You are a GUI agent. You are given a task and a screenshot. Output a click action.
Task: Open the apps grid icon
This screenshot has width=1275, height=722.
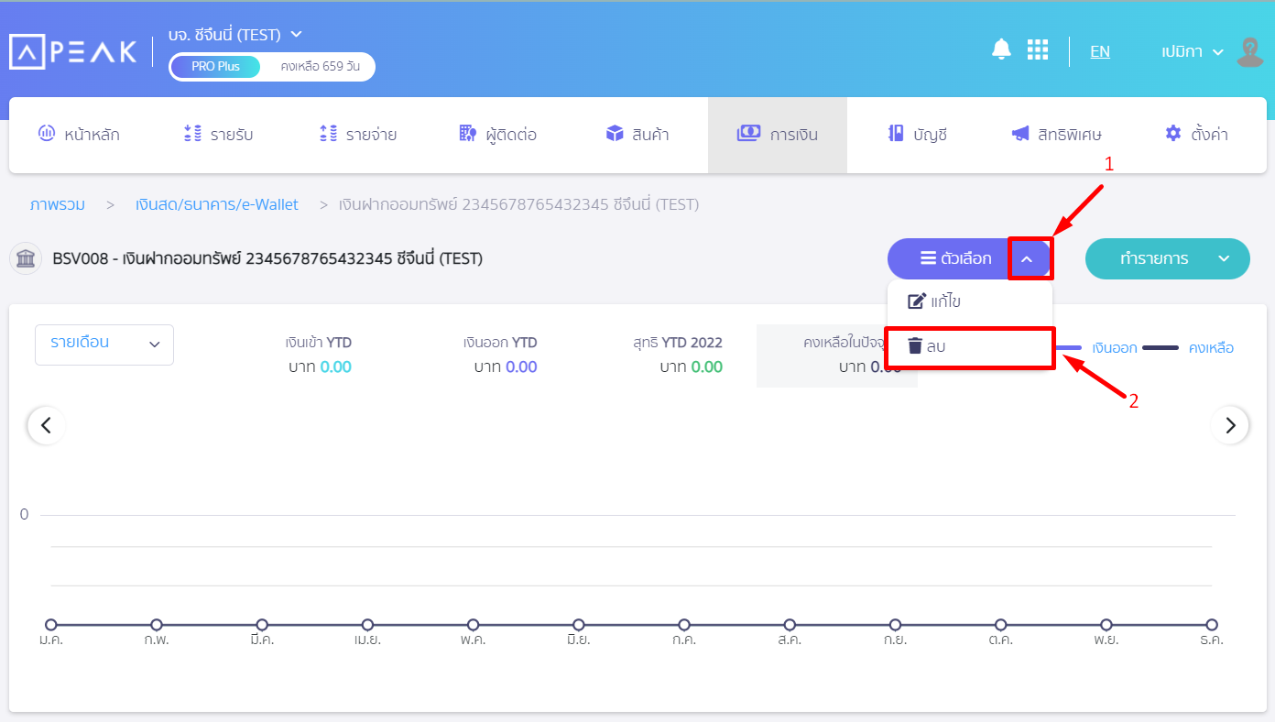[1037, 50]
